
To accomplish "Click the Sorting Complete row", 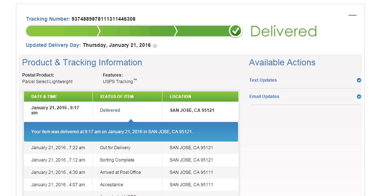I will click(x=117, y=160).
